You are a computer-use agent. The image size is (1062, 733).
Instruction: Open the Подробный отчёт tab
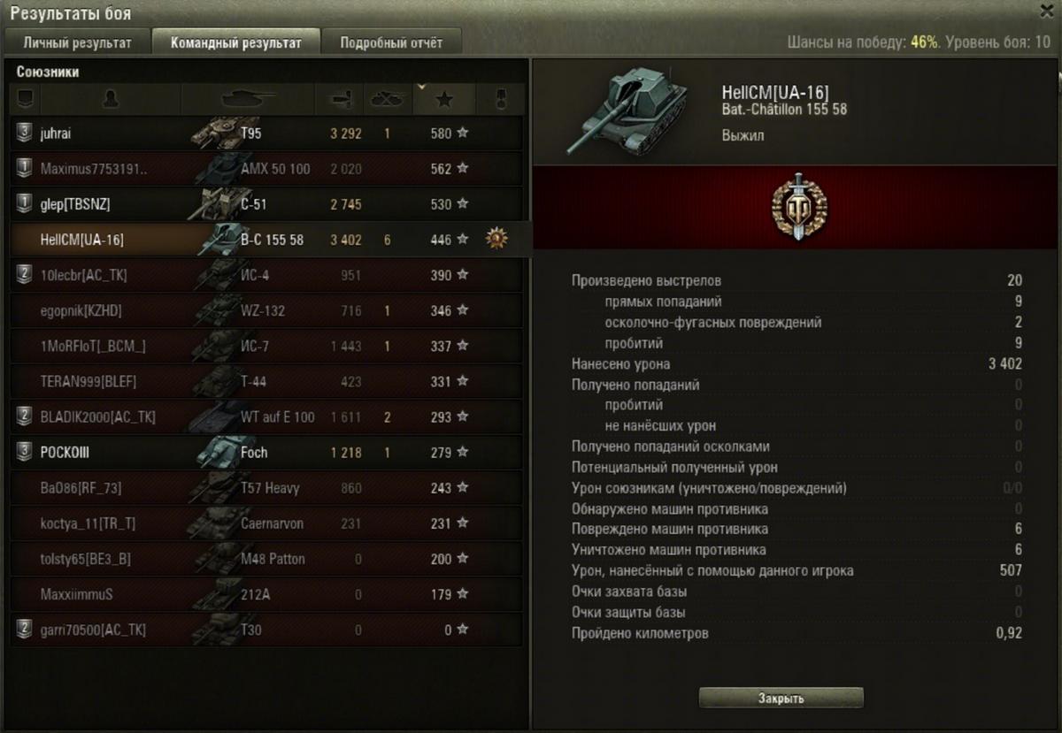(x=390, y=42)
